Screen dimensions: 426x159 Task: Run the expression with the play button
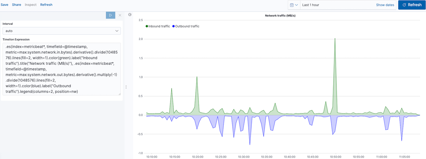[x=110, y=15]
